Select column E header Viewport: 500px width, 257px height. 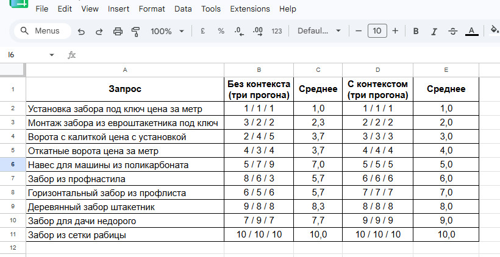(x=446, y=70)
